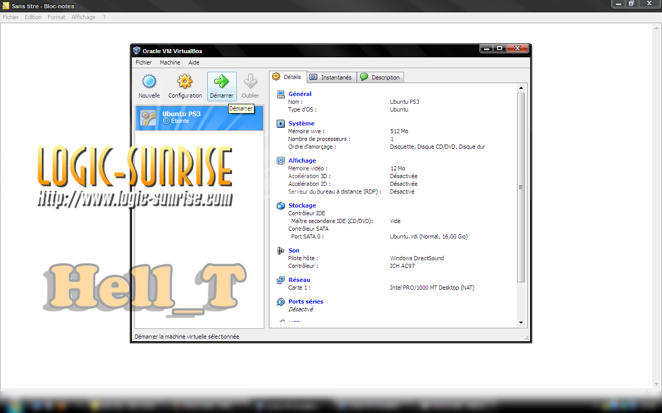Open the VirtualBox Fichier menu
The image size is (662, 413).
pos(144,62)
